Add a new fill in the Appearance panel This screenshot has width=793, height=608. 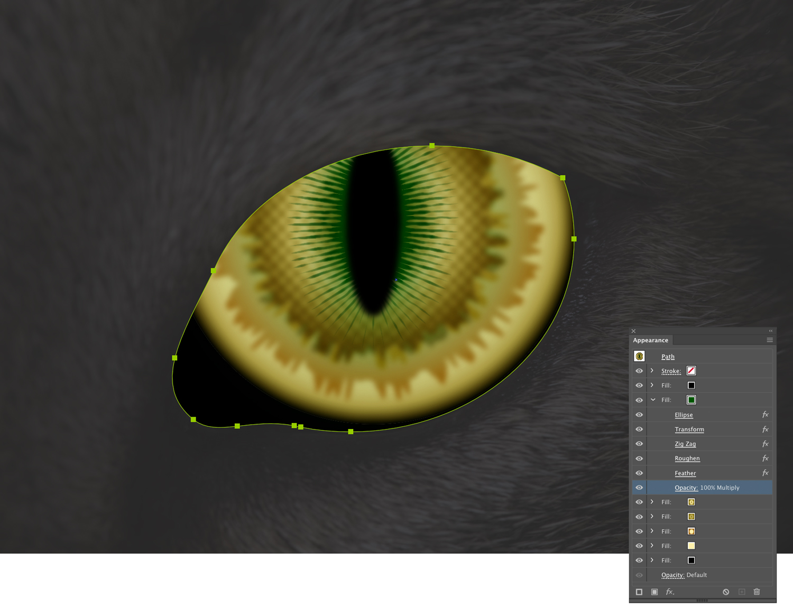point(654,592)
